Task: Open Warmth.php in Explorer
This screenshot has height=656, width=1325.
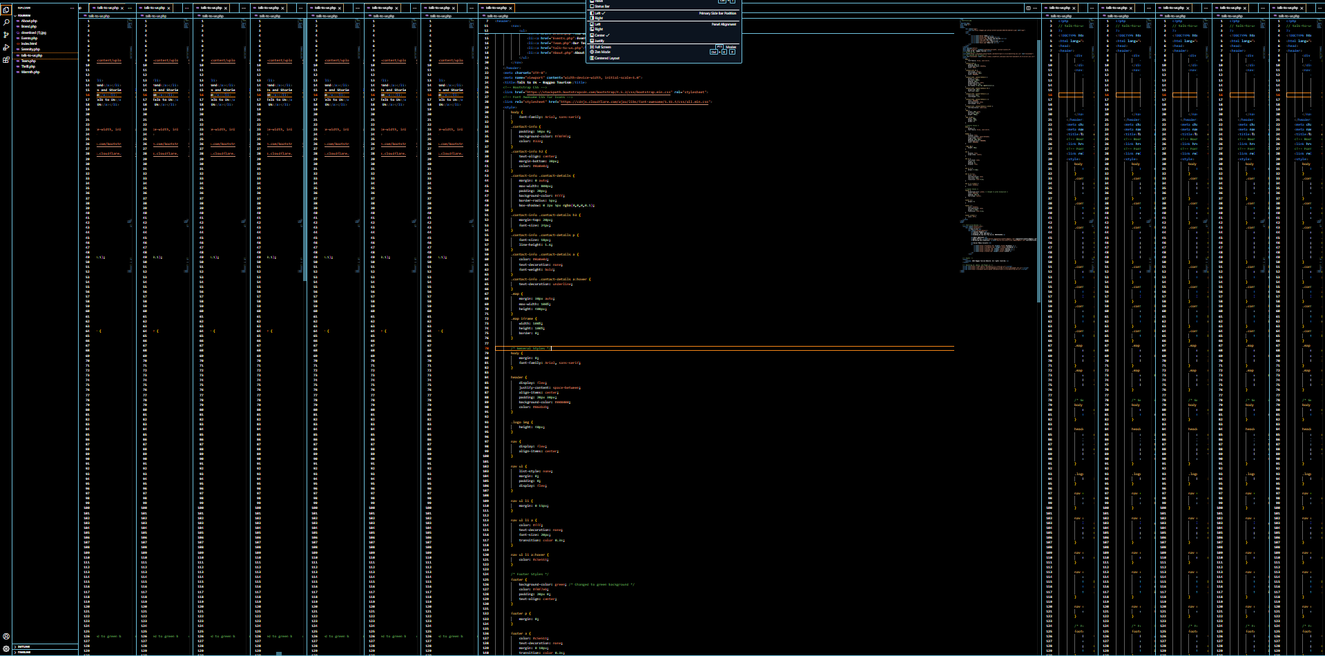Action: (x=30, y=72)
